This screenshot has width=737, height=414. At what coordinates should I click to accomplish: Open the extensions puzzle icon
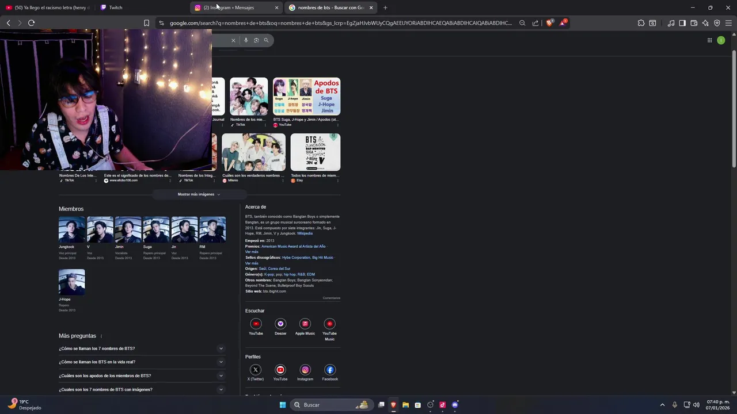click(x=641, y=23)
